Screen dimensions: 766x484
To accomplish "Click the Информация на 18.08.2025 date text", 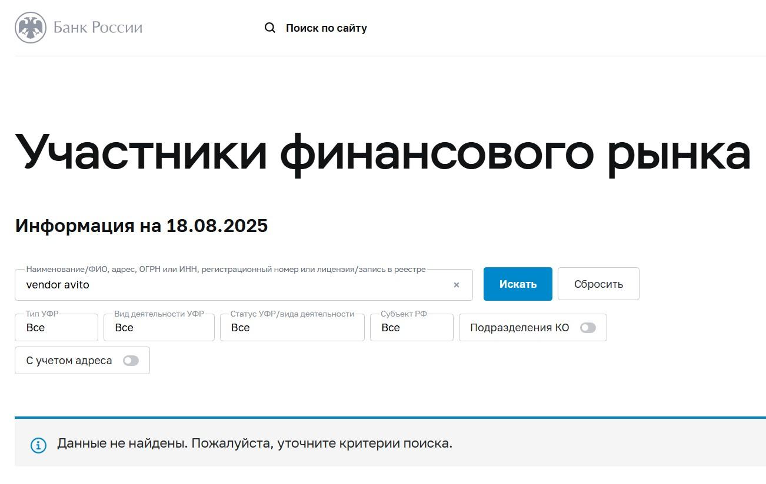I will point(141,226).
